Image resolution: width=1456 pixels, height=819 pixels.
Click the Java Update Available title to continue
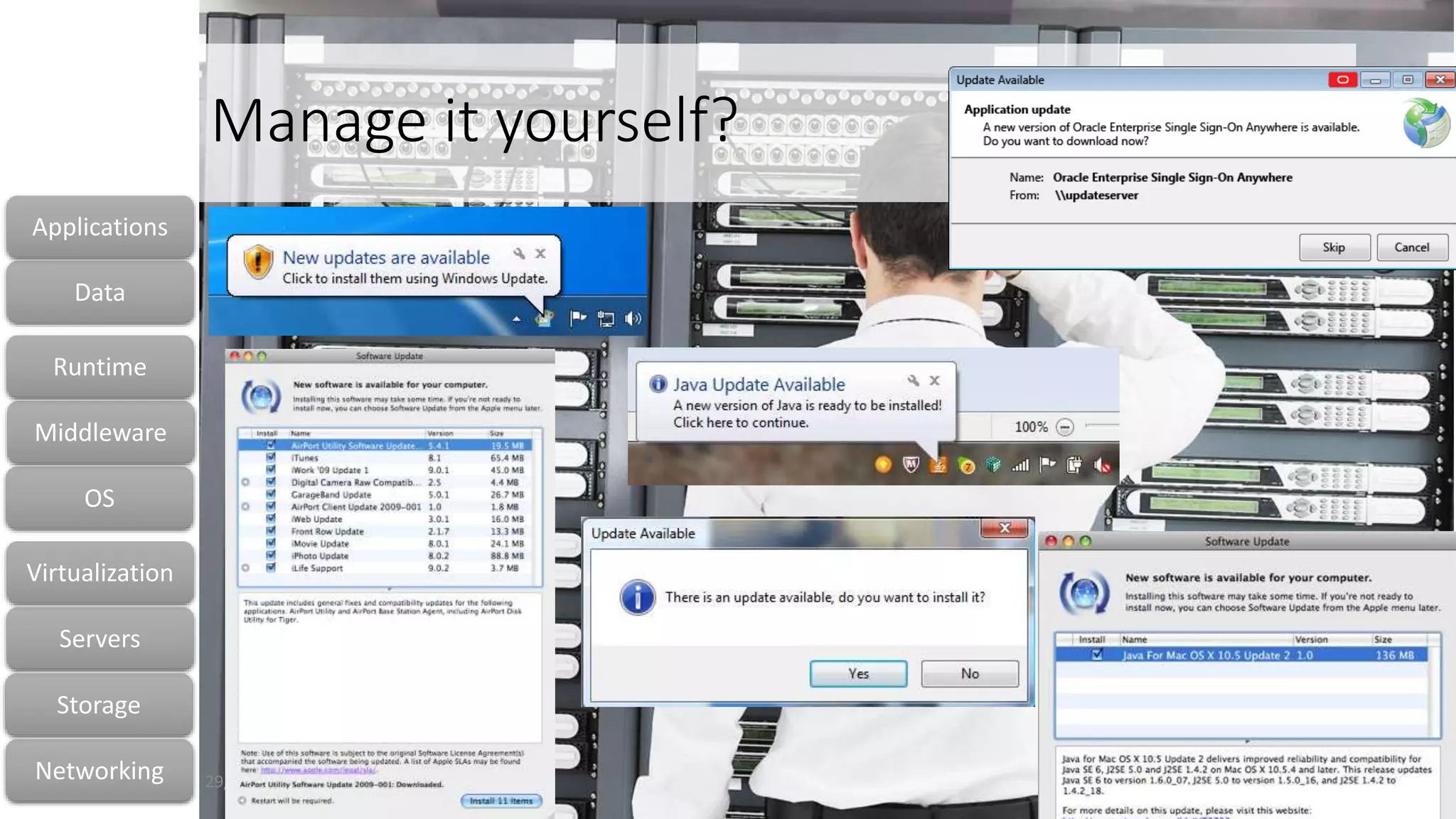click(x=759, y=385)
